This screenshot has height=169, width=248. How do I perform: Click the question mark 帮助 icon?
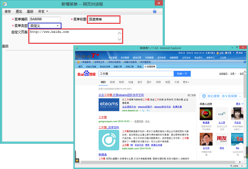click(237, 53)
